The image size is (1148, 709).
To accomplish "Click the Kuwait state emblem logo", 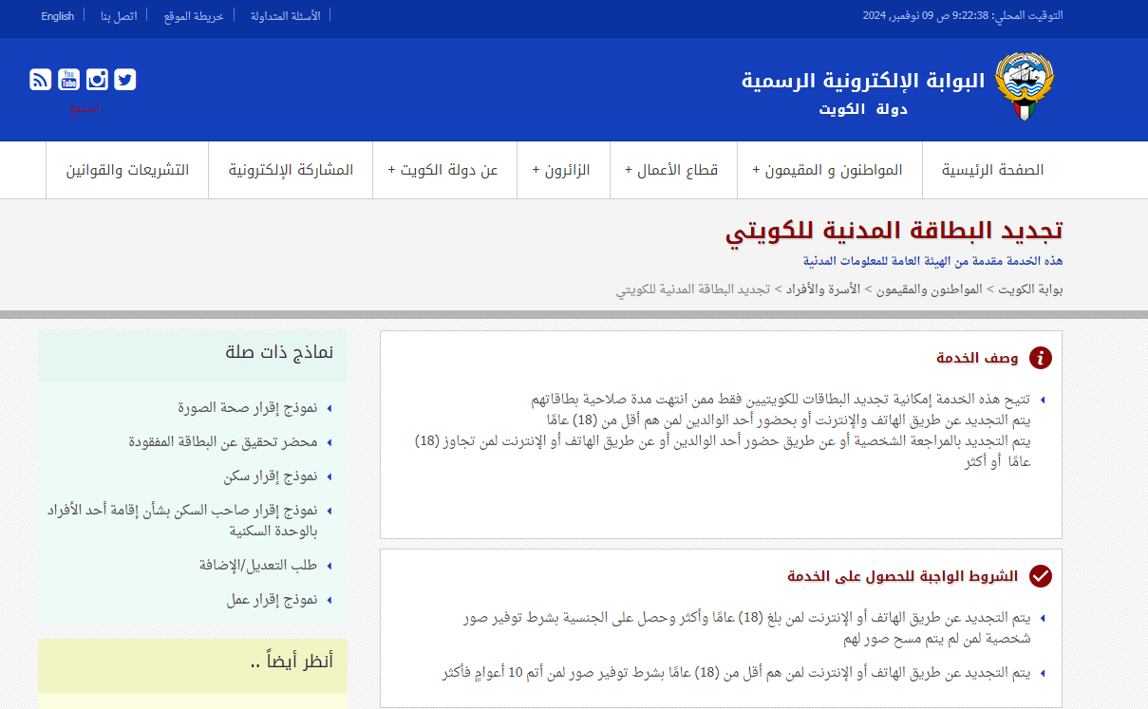I will click(1024, 88).
